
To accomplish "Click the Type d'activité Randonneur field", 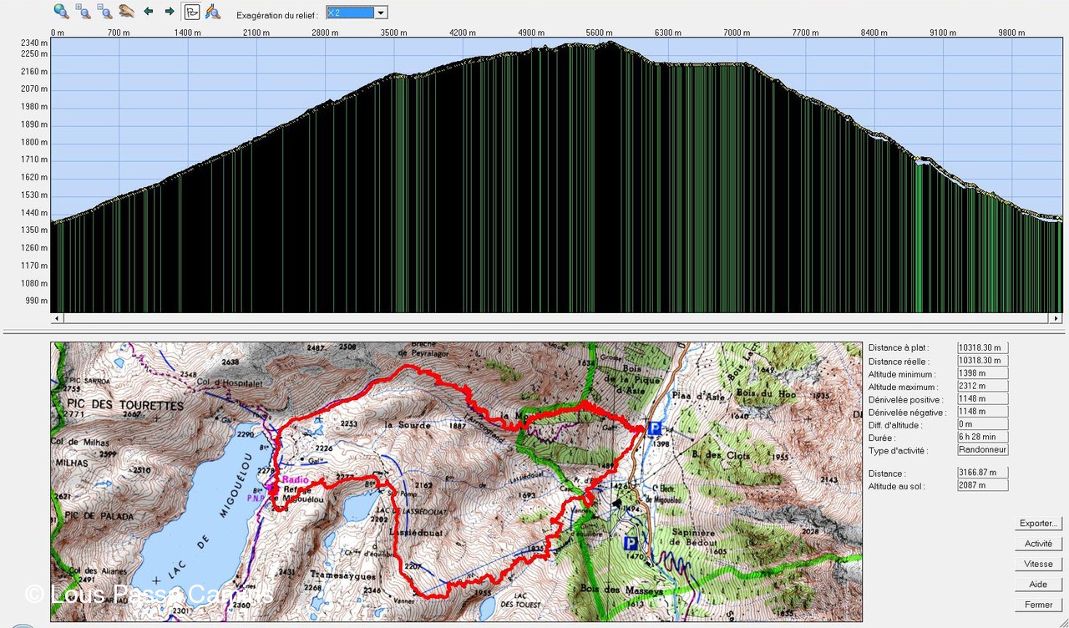I will tap(983, 450).
